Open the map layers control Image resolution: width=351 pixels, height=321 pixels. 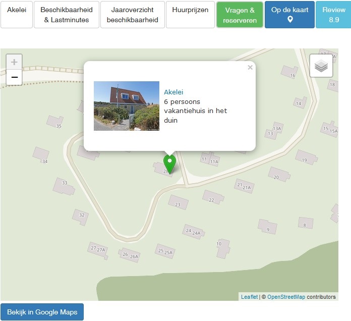click(321, 66)
